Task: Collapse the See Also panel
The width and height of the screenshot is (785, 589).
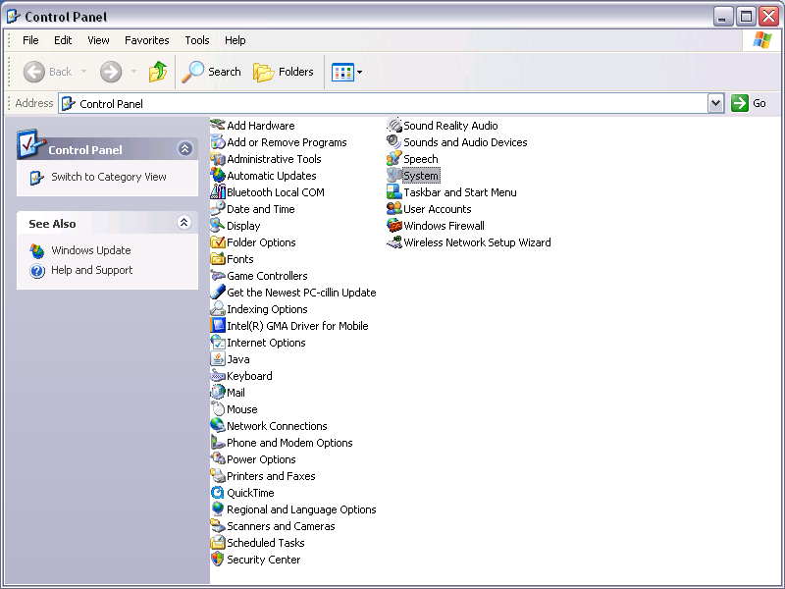Action: (x=185, y=223)
